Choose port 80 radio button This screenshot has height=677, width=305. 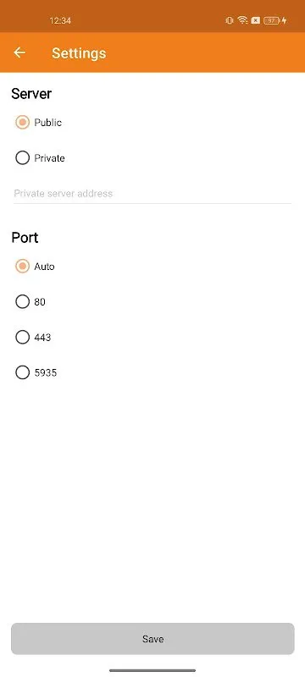coord(23,301)
